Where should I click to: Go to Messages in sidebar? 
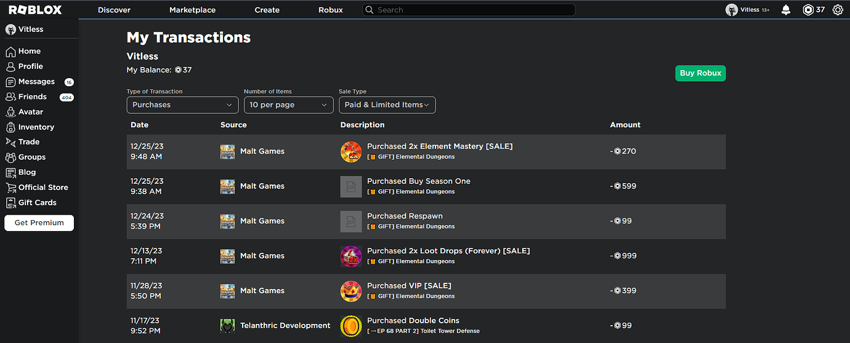pos(36,82)
